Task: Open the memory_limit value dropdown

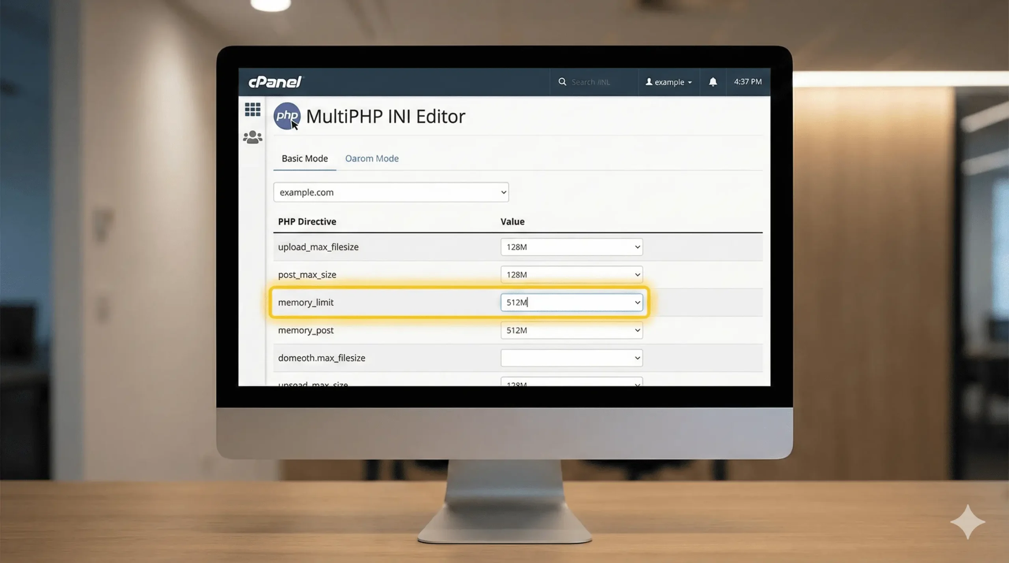Action: (572, 302)
